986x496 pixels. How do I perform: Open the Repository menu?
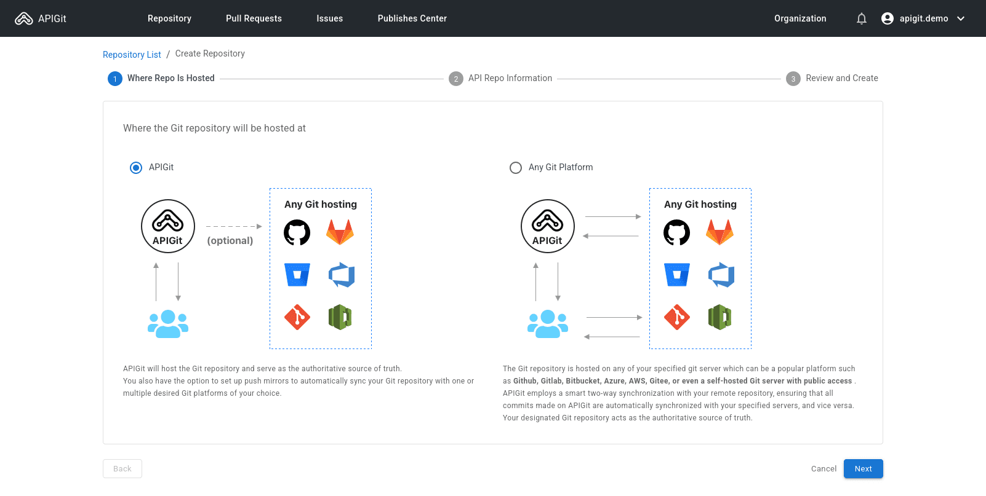pos(169,18)
